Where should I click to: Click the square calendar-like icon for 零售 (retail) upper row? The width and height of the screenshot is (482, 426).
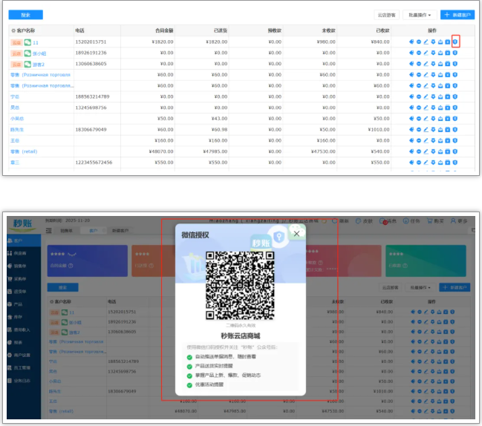(448, 151)
